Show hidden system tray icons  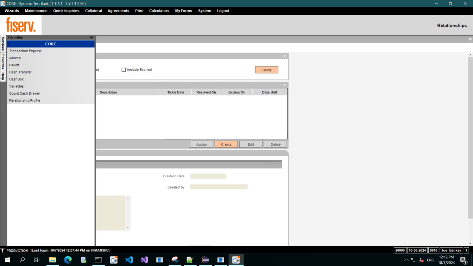click(x=406, y=260)
